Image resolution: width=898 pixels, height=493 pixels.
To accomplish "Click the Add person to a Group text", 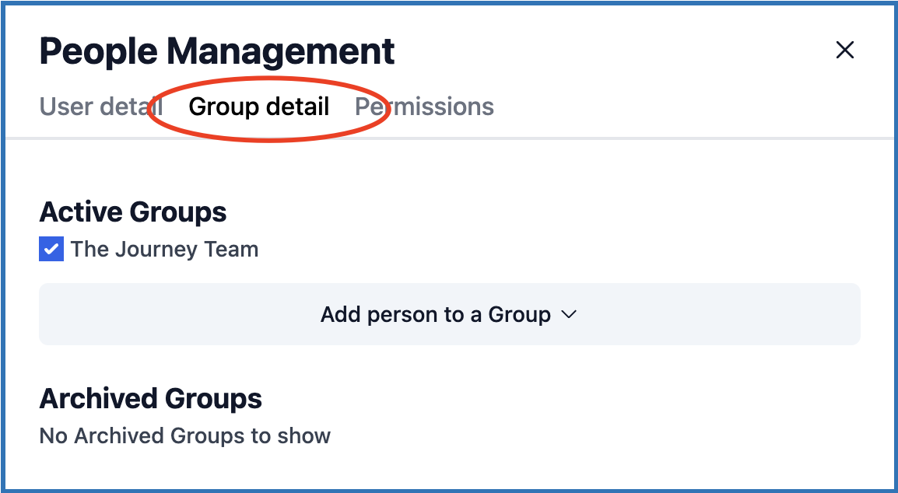I will (436, 314).
